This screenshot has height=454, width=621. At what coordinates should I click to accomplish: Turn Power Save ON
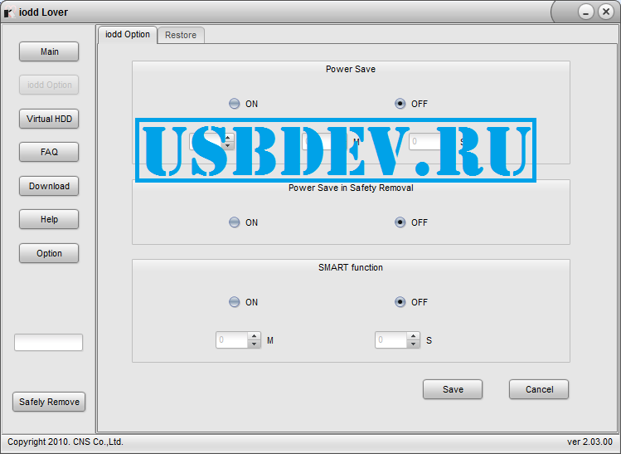point(235,104)
